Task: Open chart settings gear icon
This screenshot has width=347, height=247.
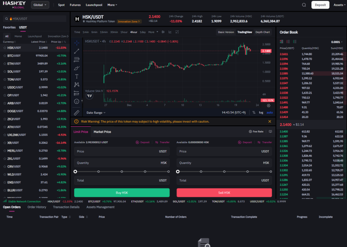Action: point(269,105)
